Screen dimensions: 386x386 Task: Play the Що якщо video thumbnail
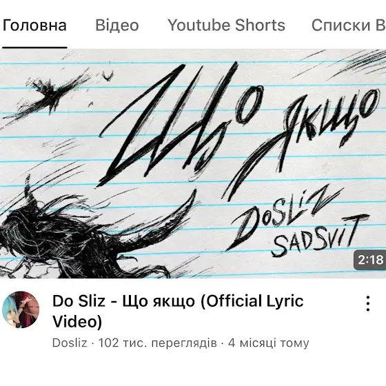193,164
